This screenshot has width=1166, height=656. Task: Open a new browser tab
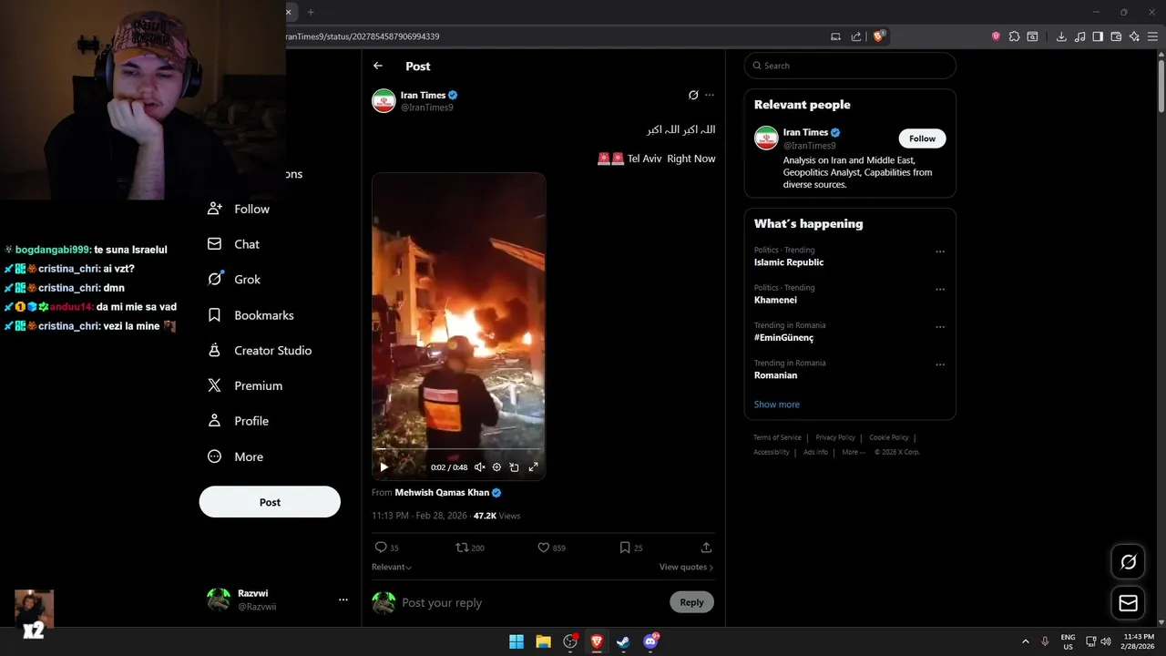(x=311, y=12)
